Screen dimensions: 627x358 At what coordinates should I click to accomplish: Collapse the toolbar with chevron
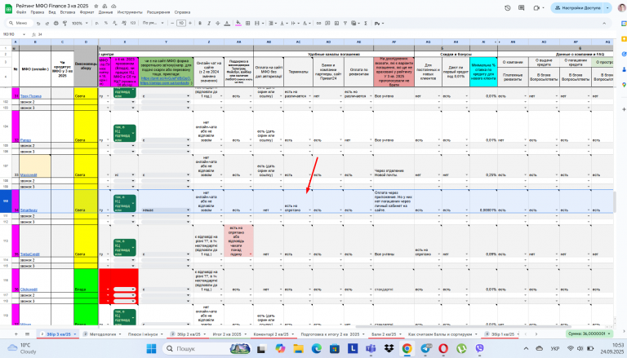tap(604, 23)
